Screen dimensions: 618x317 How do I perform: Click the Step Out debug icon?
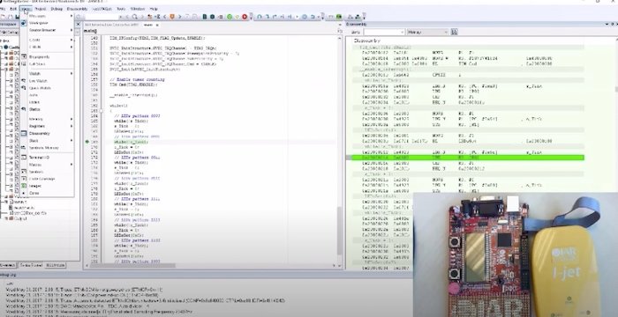pos(275,17)
